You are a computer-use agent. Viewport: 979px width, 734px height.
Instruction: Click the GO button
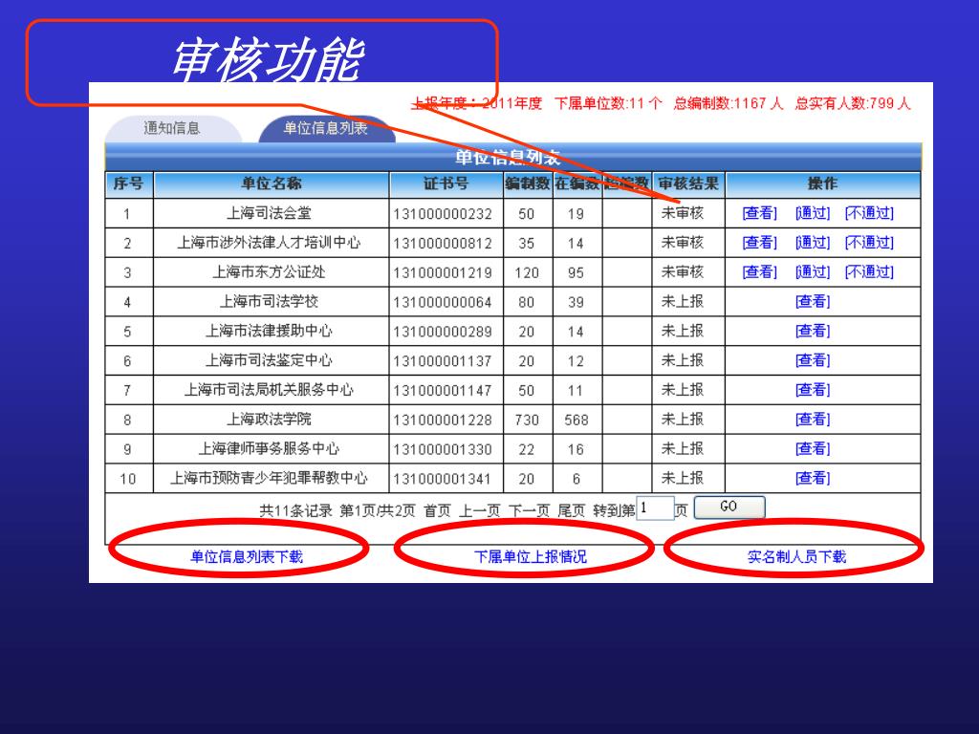point(729,507)
